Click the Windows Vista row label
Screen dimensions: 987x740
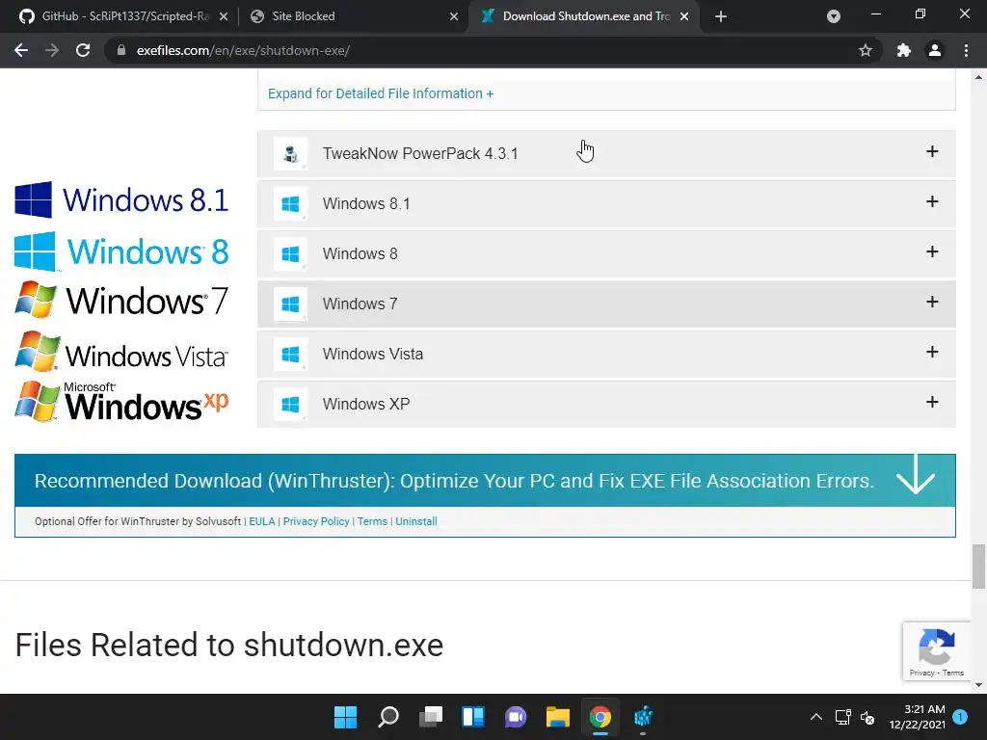(373, 354)
